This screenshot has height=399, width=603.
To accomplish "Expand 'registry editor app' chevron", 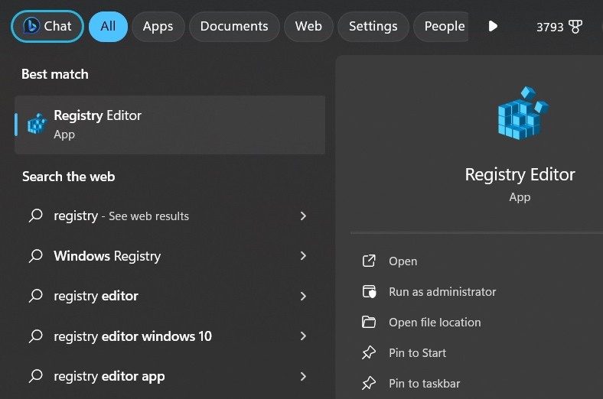I will [303, 376].
